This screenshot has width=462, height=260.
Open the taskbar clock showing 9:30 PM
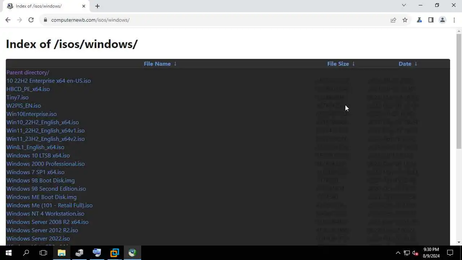pyautogui.click(x=431, y=253)
